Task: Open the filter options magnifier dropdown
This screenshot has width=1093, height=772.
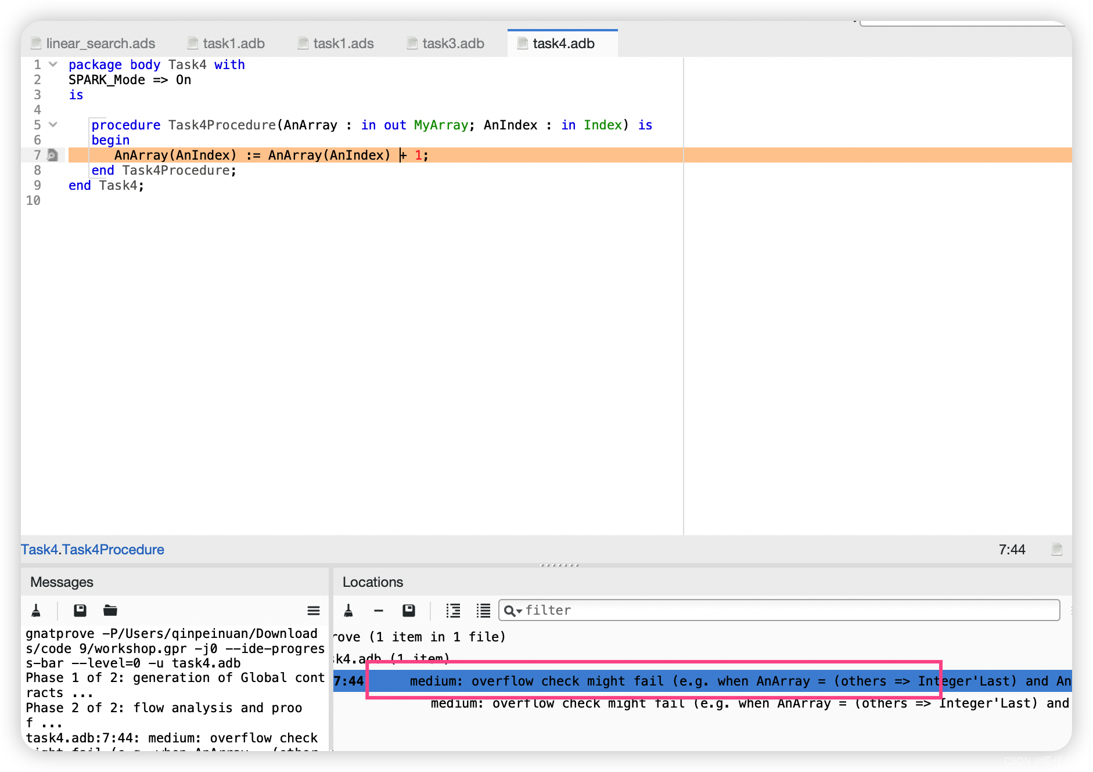Action: click(513, 611)
